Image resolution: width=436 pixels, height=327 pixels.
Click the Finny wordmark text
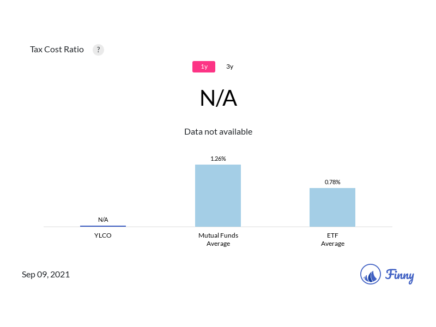pyautogui.click(x=399, y=275)
